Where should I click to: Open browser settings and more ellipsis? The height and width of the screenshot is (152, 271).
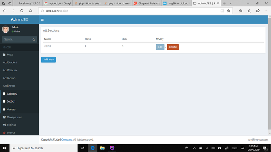[x=266, y=11]
